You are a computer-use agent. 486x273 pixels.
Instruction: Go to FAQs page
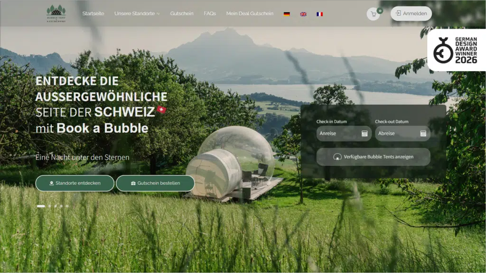point(210,14)
